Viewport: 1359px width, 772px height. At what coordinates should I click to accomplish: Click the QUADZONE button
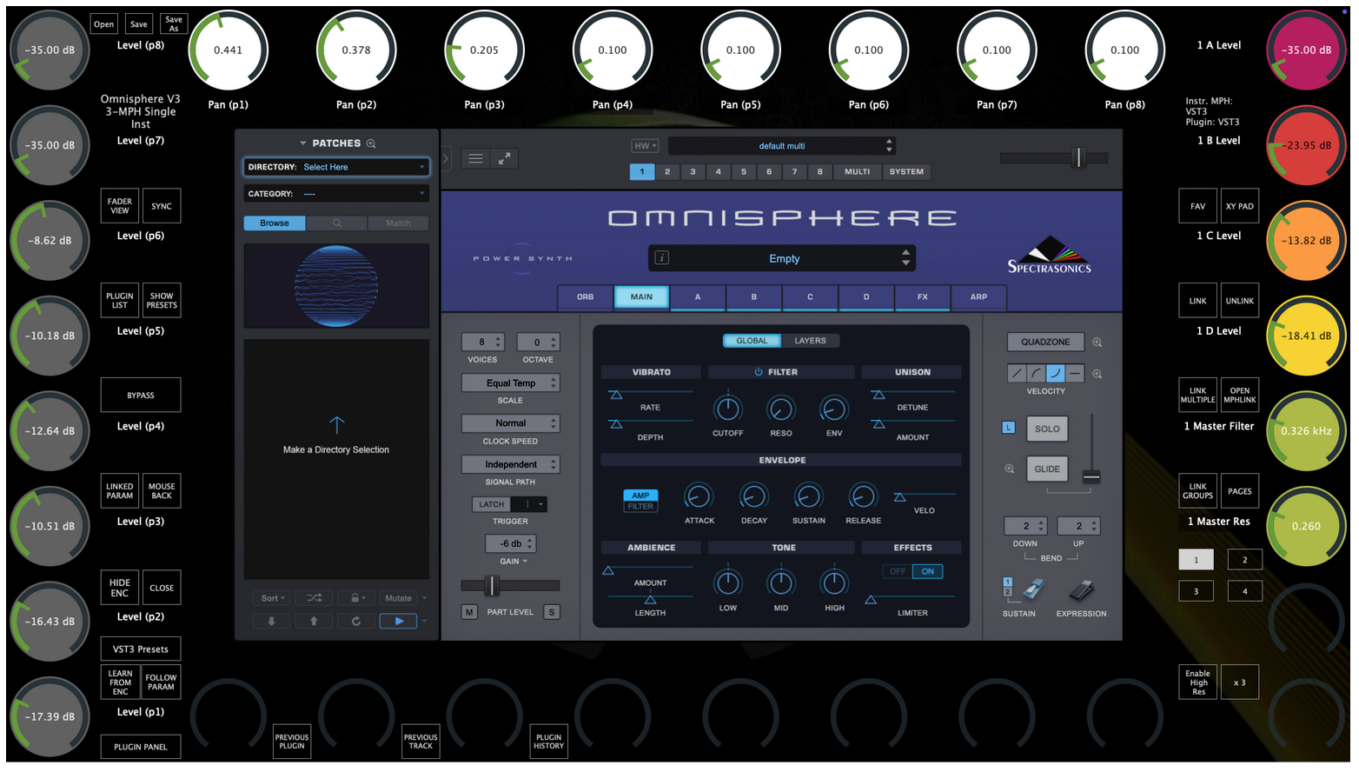click(x=1045, y=343)
